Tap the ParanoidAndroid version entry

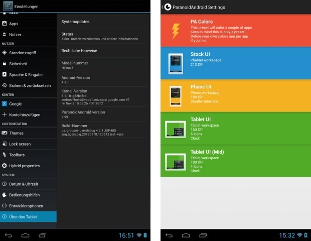pyautogui.click(x=83, y=112)
